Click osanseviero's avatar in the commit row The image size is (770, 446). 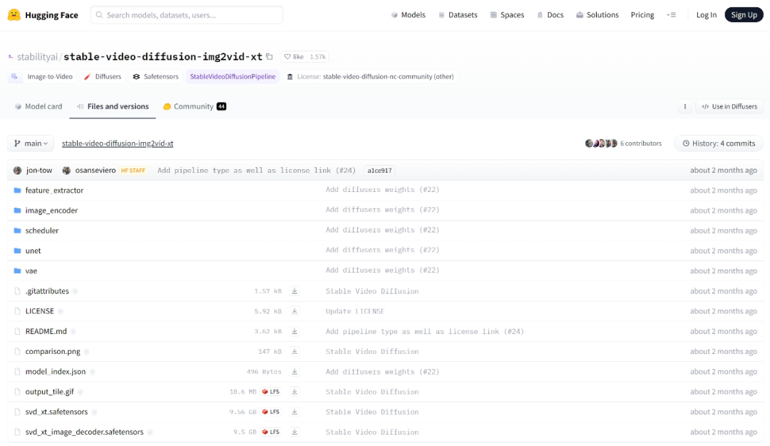click(x=66, y=171)
